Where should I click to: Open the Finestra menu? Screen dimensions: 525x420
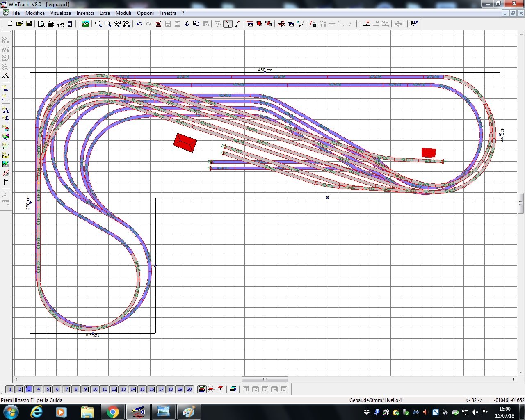coord(168,13)
